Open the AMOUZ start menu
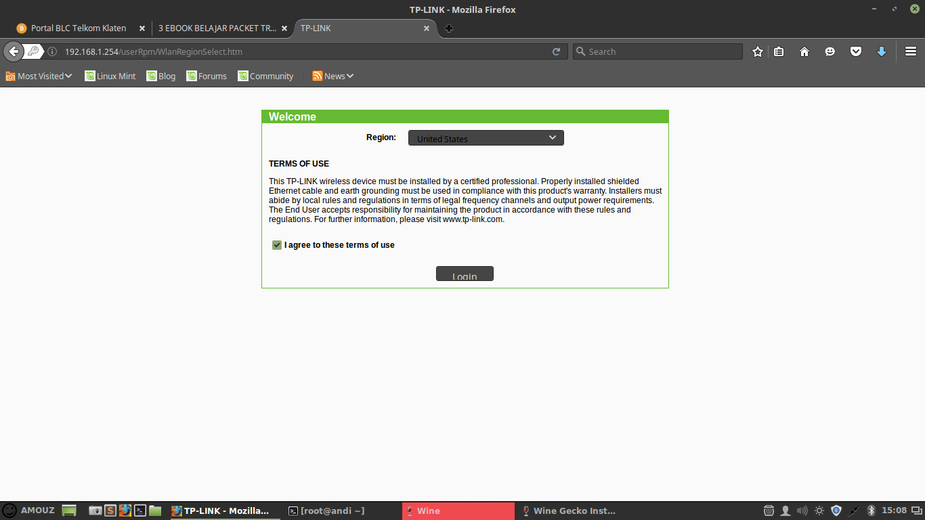 pos(28,511)
